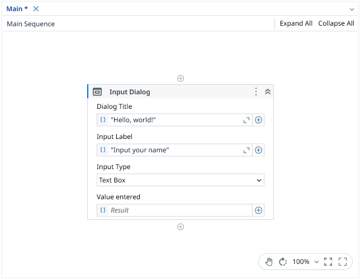
Task: Click the fit-to-screen icon with corner arrows
Action: tap(328, 262)
